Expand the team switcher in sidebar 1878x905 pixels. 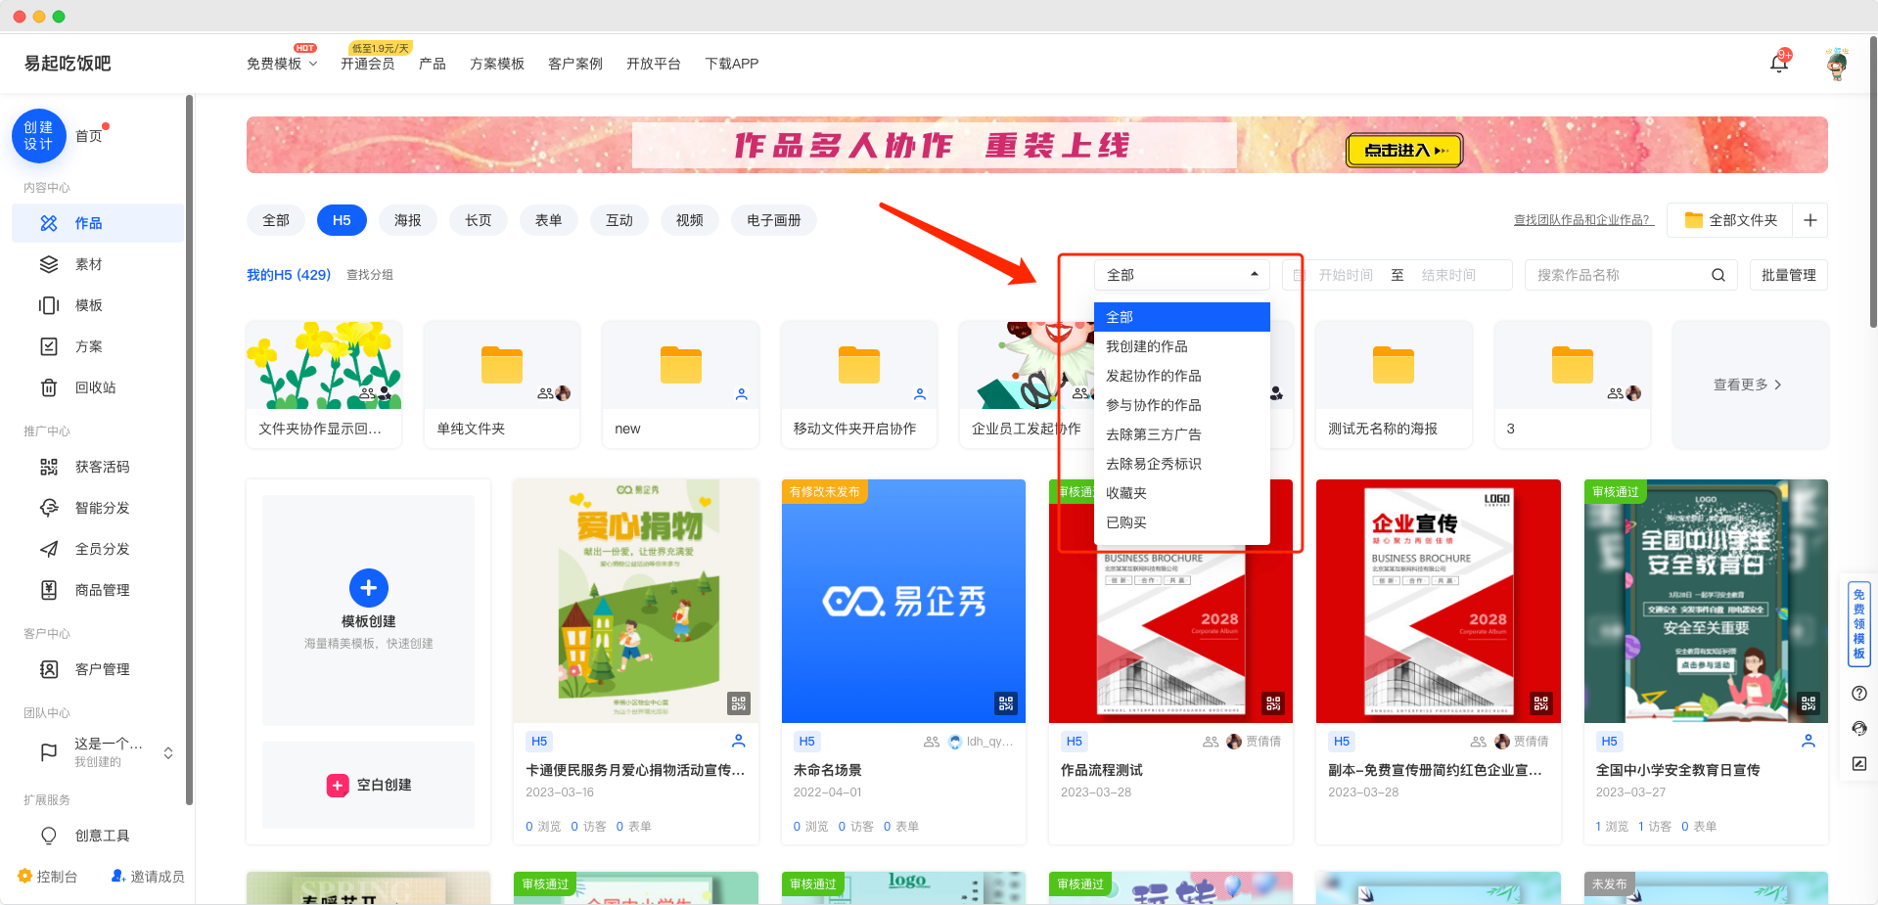point(167,752)
